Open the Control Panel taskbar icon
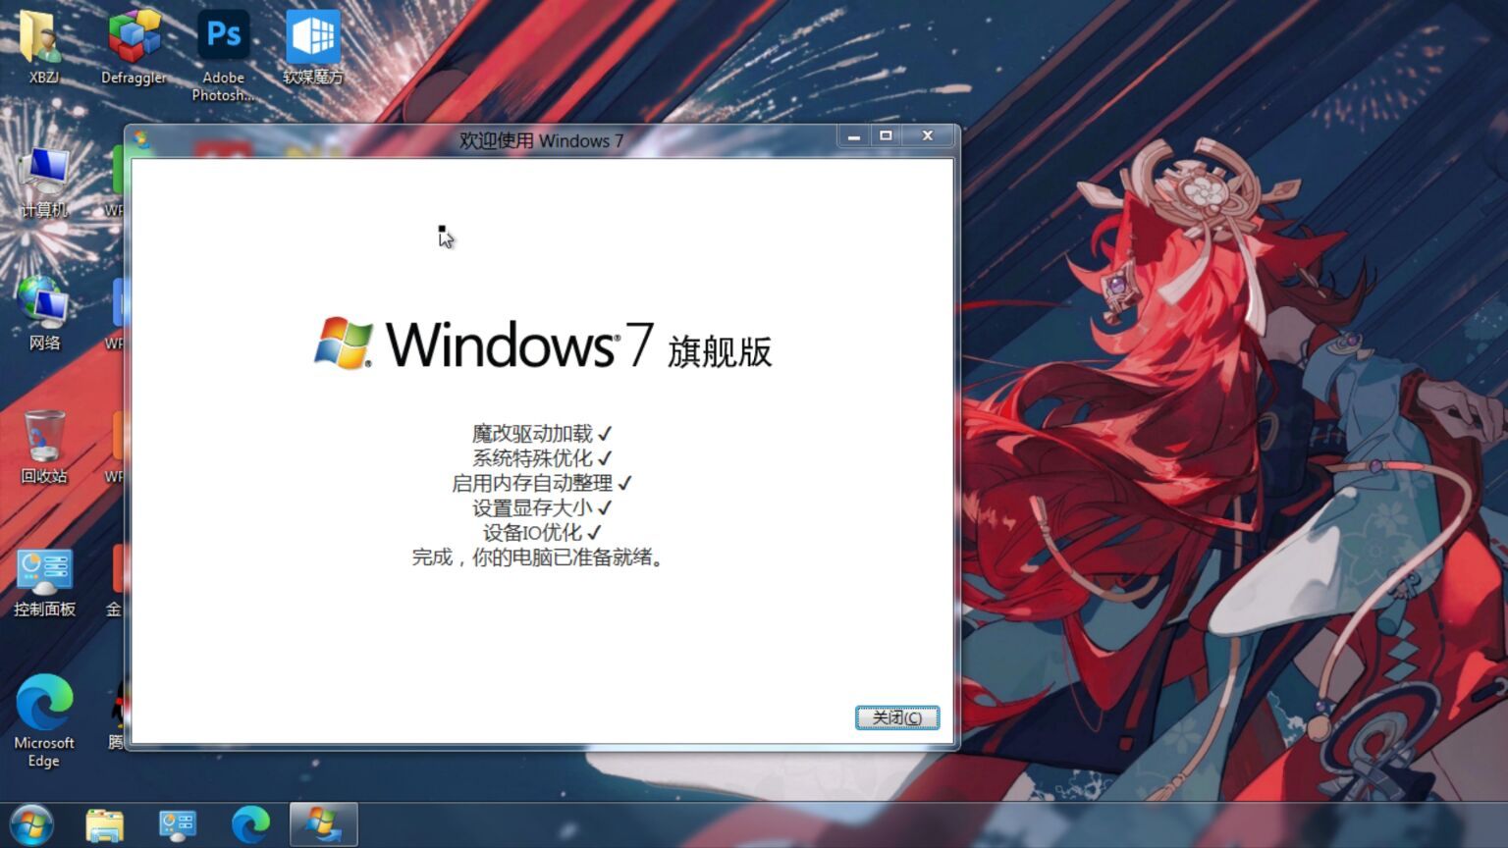 (178, 825)
